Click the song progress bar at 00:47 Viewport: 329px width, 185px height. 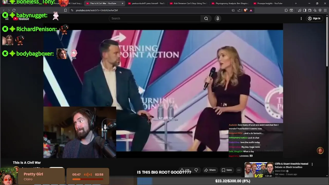[88, 179]
